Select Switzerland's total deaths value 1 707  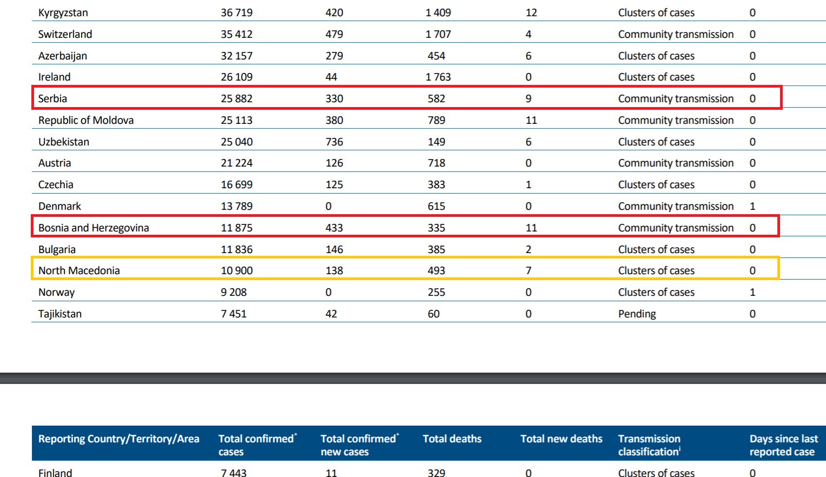(x=438, y=34)
